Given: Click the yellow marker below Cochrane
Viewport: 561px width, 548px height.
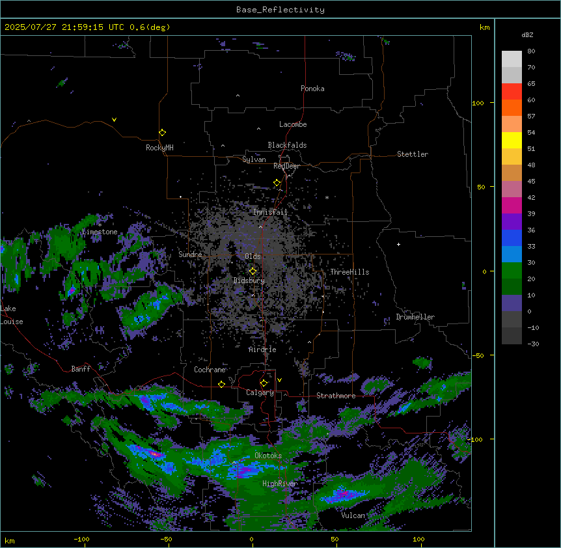Looking at the screenshot, I should [221, 384].
